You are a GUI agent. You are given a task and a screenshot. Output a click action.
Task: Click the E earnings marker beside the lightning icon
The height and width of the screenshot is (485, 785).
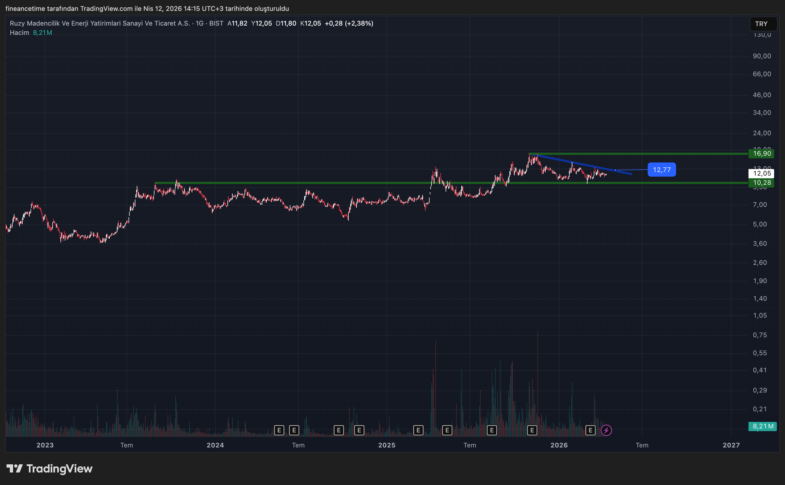pyautogui.click(x=590, y=430)
